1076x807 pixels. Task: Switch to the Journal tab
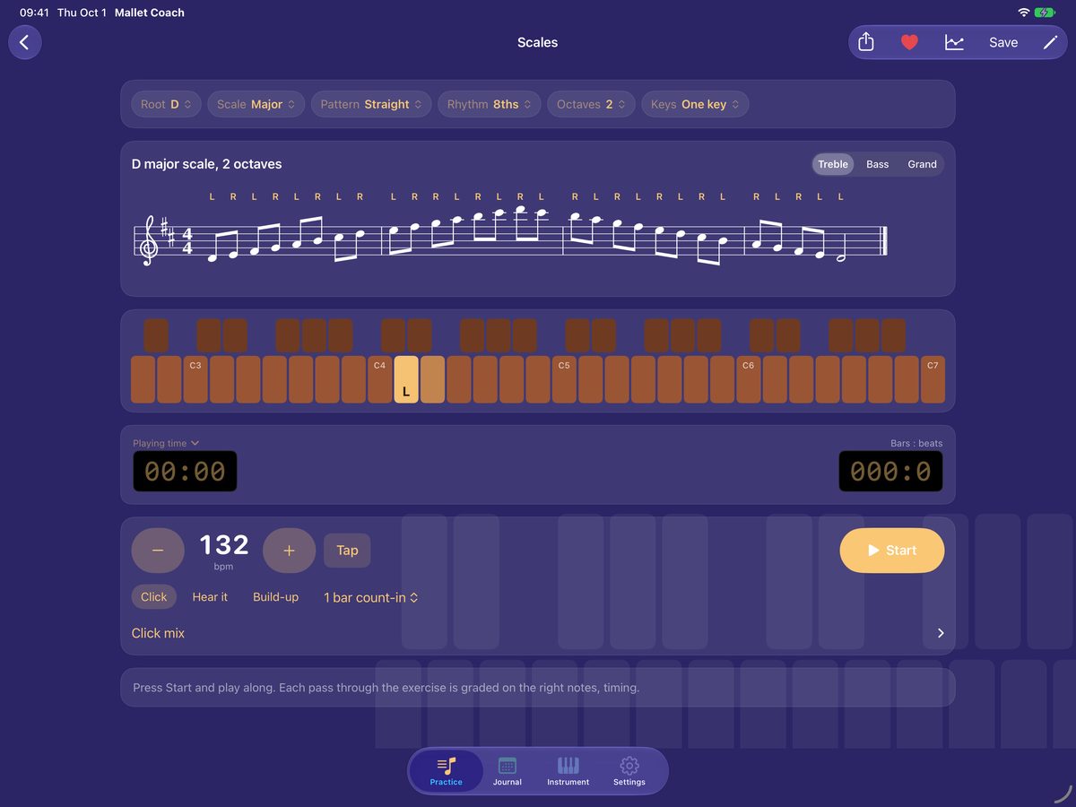pyautogui.click(x=508, y=771)
